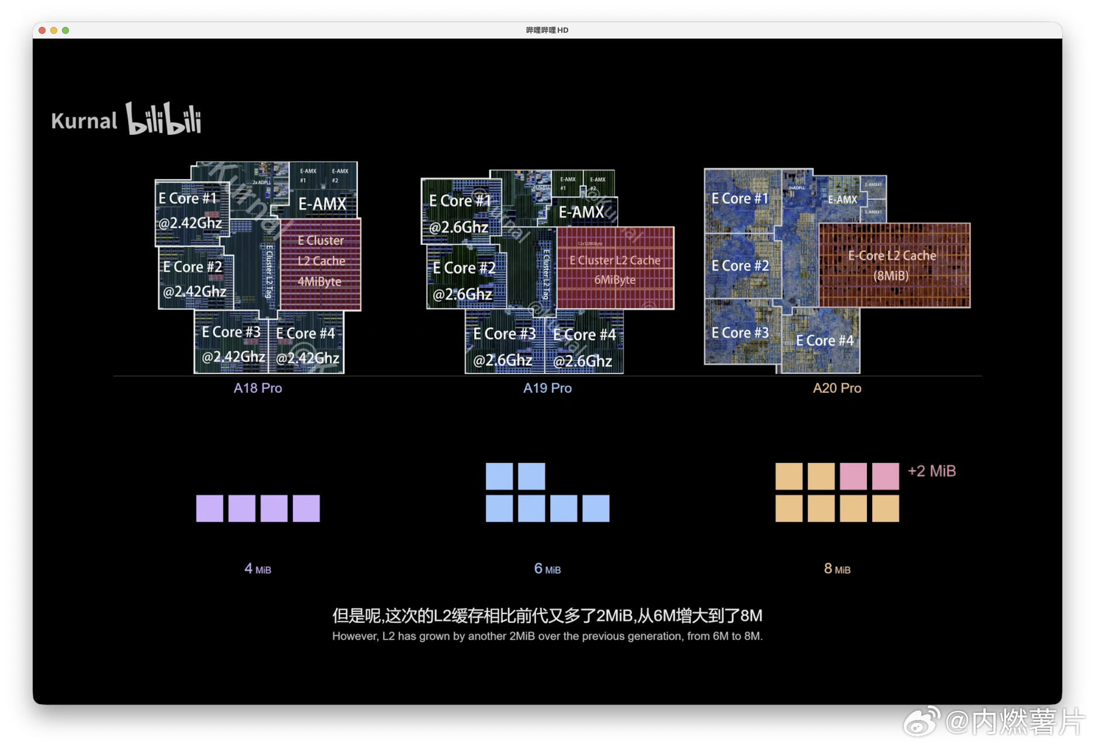Click the Chinese subtitle line
The image size is (1095, 748).
547,615
